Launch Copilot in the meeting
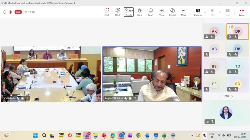Screen dimensions: 250x140 pos(172,12)
